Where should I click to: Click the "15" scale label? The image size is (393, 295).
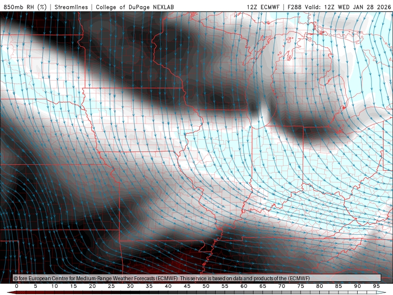73,286
